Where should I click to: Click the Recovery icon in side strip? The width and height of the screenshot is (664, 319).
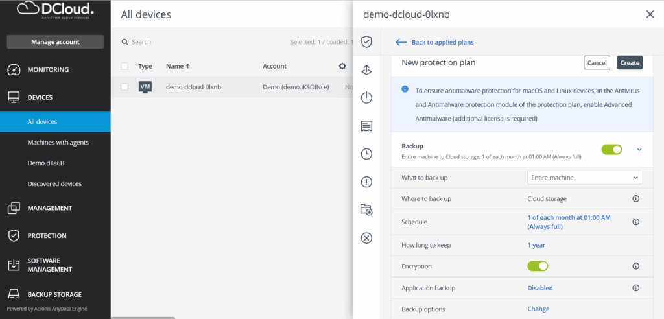[366, 70]
